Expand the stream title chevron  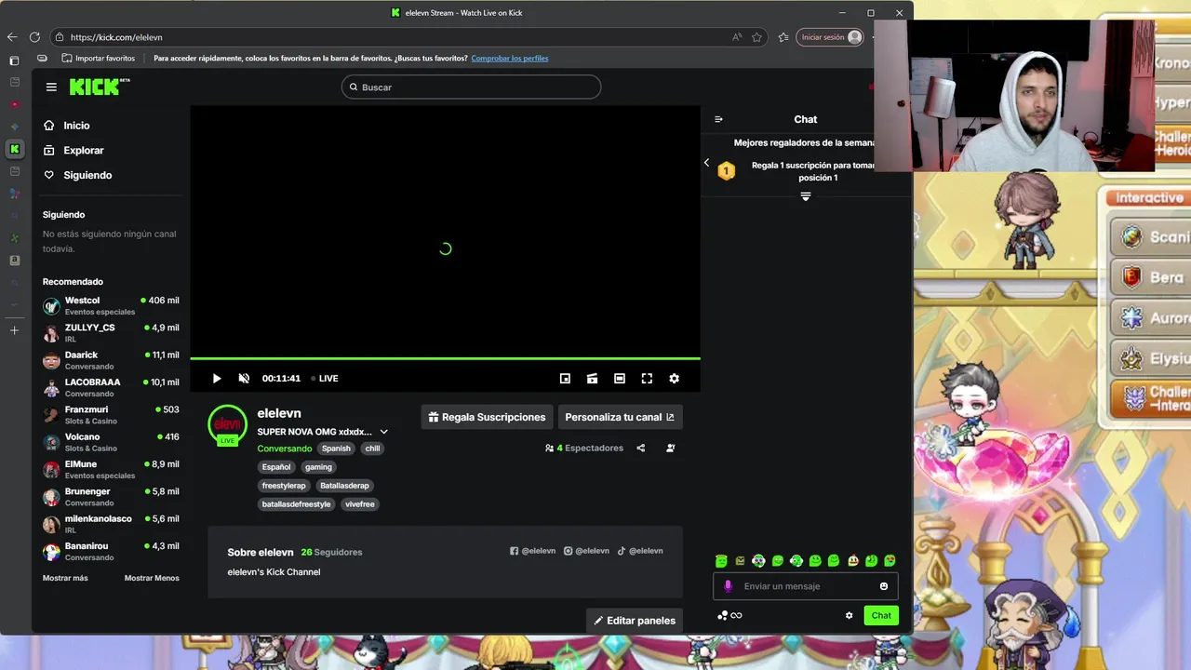pyautogui.click(x=383, y=432)
